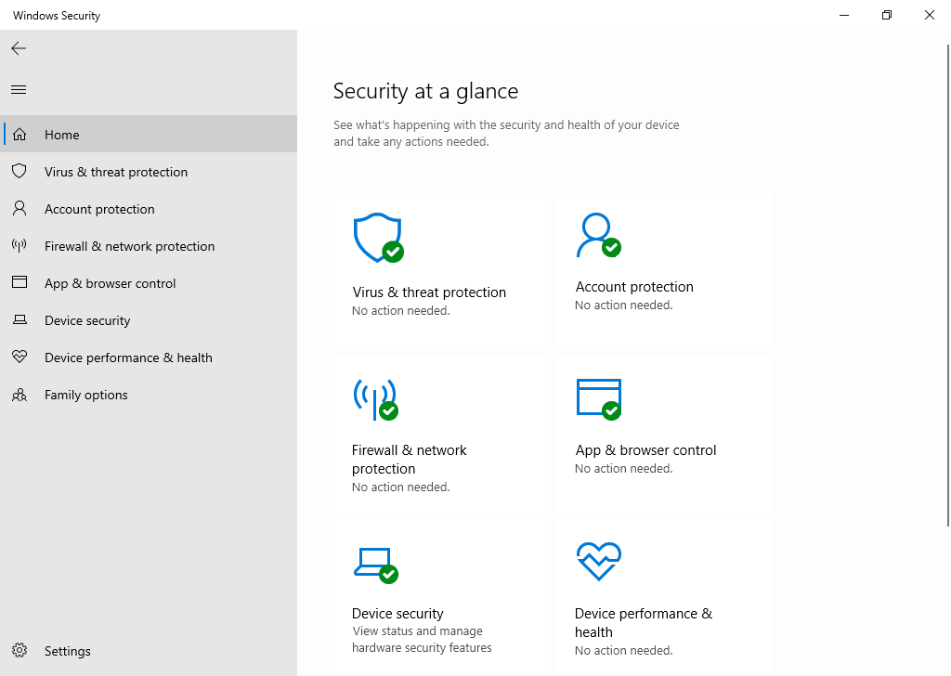Go back using the back arrow

[x=19, y=48]
